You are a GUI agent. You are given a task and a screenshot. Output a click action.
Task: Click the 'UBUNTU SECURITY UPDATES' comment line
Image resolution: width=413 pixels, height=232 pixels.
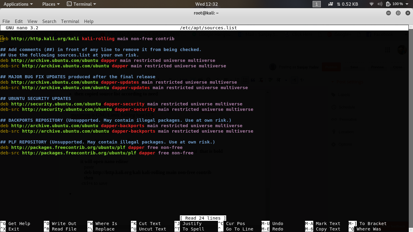(x=36, y=98)
